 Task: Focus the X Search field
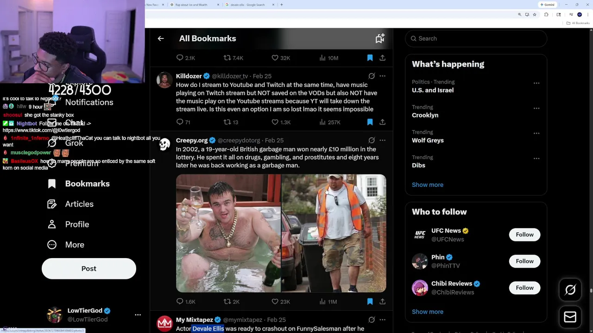(476, 38)
